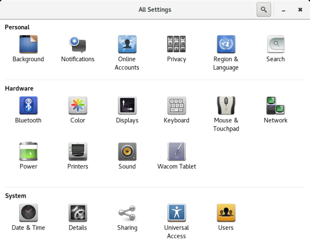This screenshot has height=247, width=310.
Task: Open Power settings
Action: pyautogui.click(x=28, y=152)
